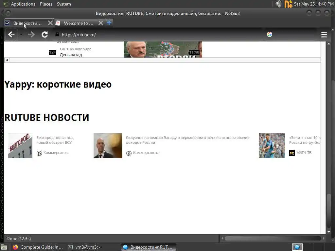The width and height of the screenshot is (335, 251).
Task: Click the orange network tray icon
Action: (288, 4)
